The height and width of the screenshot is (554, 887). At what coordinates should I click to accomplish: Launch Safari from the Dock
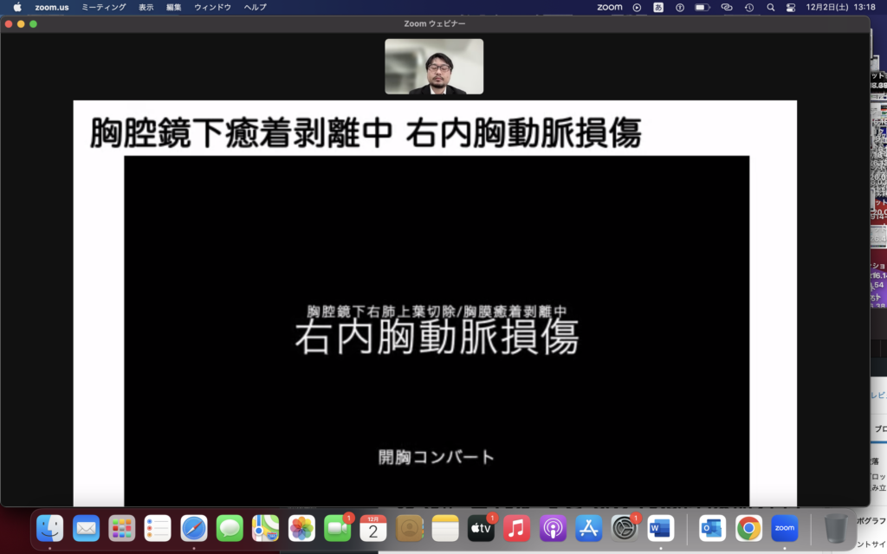(x=193, y=528)
